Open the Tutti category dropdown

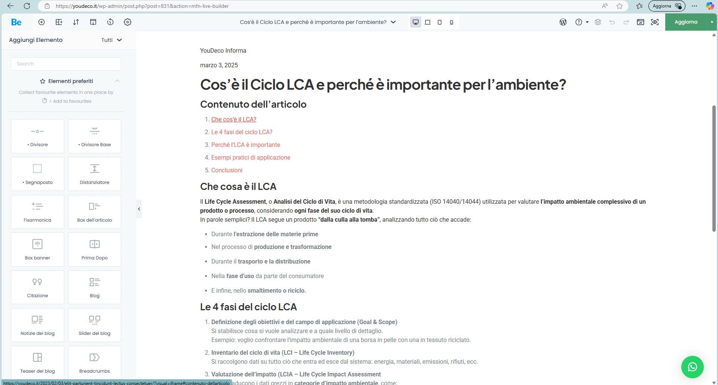point(111,40)
